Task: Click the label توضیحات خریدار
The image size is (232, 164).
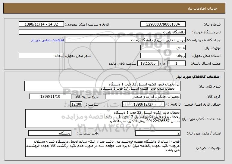Action: (x=208, y=148)
